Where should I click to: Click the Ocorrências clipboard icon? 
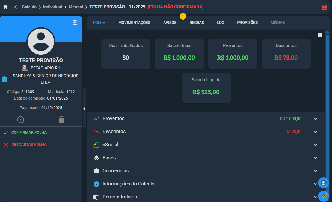click(96, 171)
